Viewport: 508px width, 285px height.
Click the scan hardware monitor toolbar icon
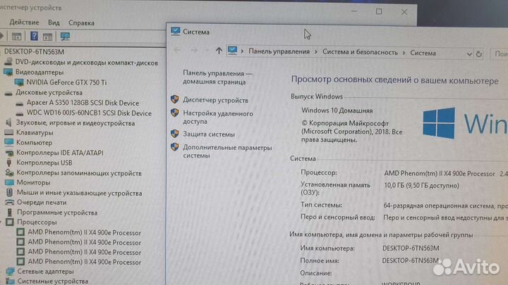point(65,36)
